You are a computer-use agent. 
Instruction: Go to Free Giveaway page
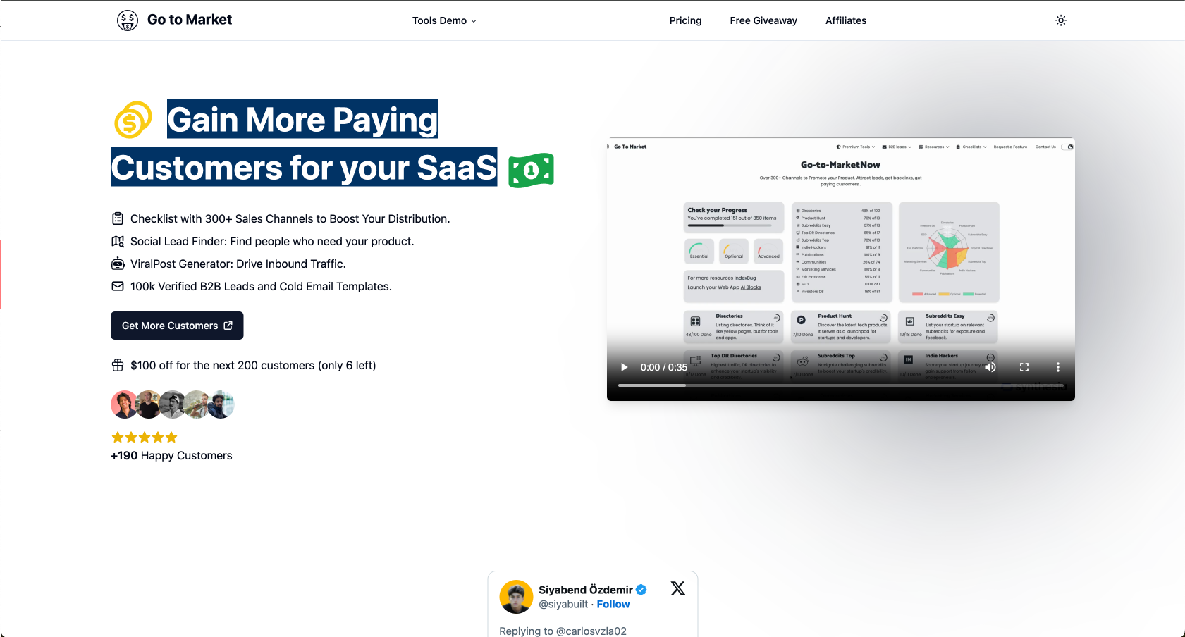pyautogui.click(x=763, y=20)
